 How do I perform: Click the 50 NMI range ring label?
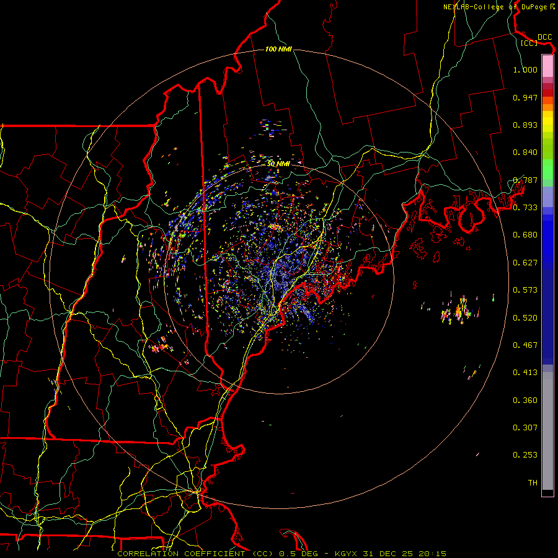pos(278,164)
